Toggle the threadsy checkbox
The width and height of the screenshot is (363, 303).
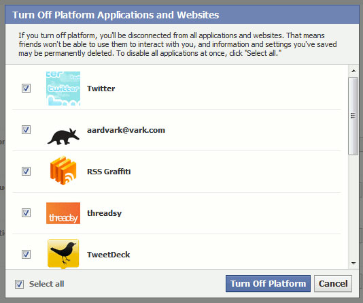26,212
